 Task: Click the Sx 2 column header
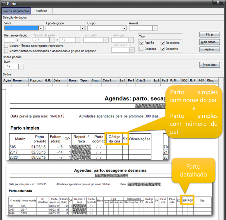[x=156, y=80]
